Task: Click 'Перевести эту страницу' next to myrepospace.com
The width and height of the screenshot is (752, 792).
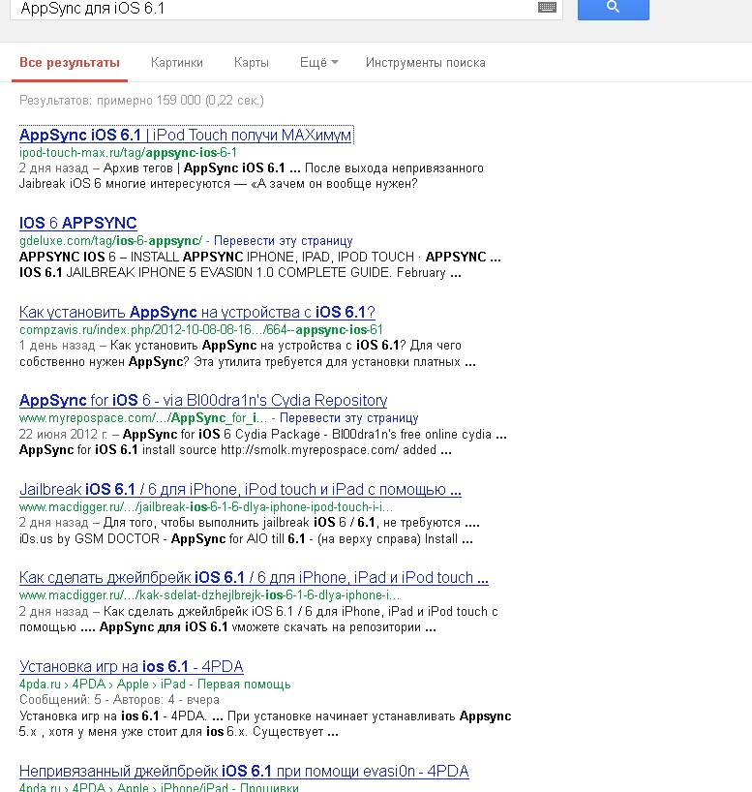Action: [x=349, y=418]
